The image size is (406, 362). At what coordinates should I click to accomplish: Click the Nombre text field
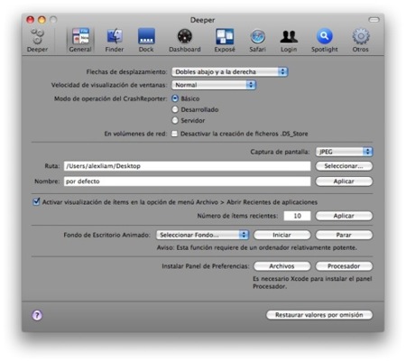[x=187, y=181]
